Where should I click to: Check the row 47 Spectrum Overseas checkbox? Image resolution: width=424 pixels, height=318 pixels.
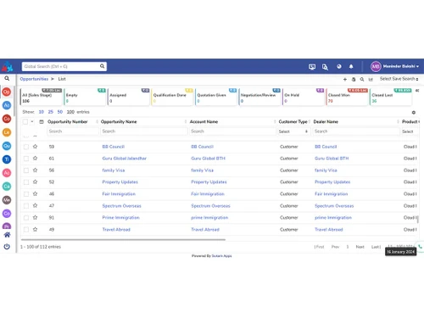(x=26, y=206)
